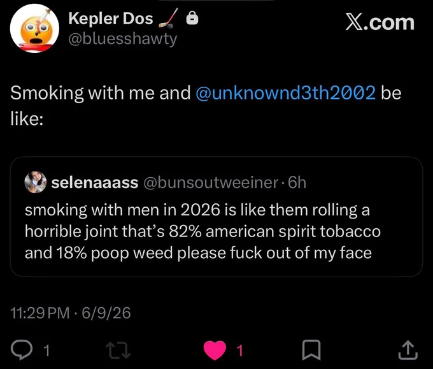Image resolution: width=433 pixels, height=369 pixels.
Task: Click the like count number
Action: (240, 351)
